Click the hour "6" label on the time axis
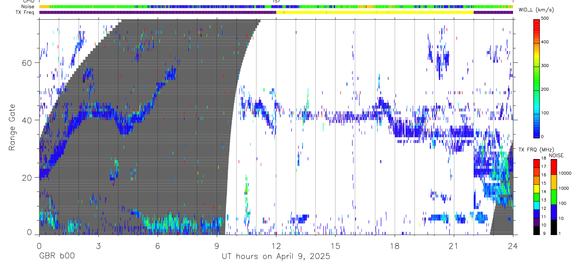Image resolution: width=577 pixels, height=266 pixels. point(157,246)
